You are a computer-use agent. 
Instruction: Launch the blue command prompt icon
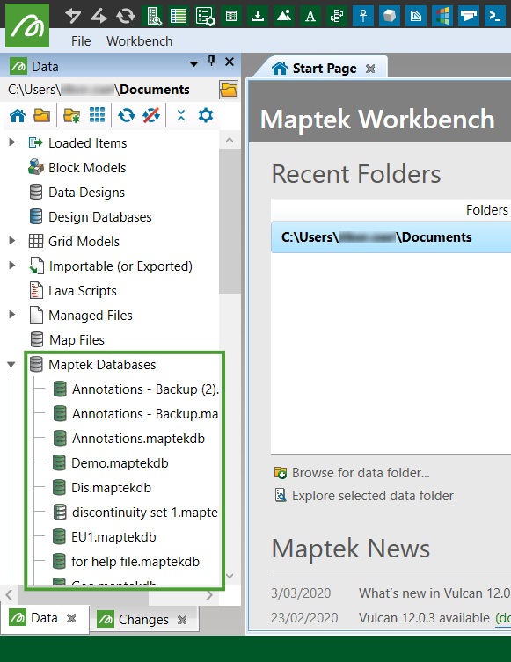(x=495, y=16)
